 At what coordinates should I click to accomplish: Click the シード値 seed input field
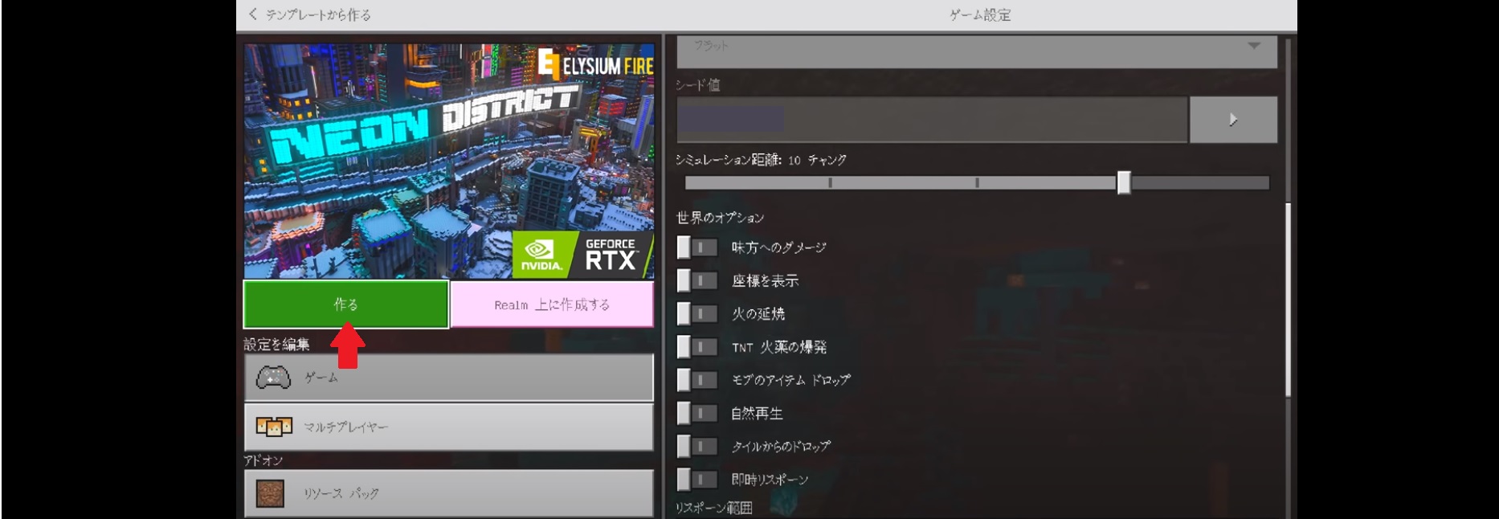click(931, 120)
